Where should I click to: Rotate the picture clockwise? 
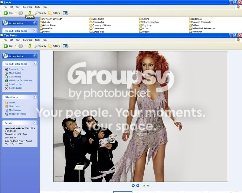point(144,186)
